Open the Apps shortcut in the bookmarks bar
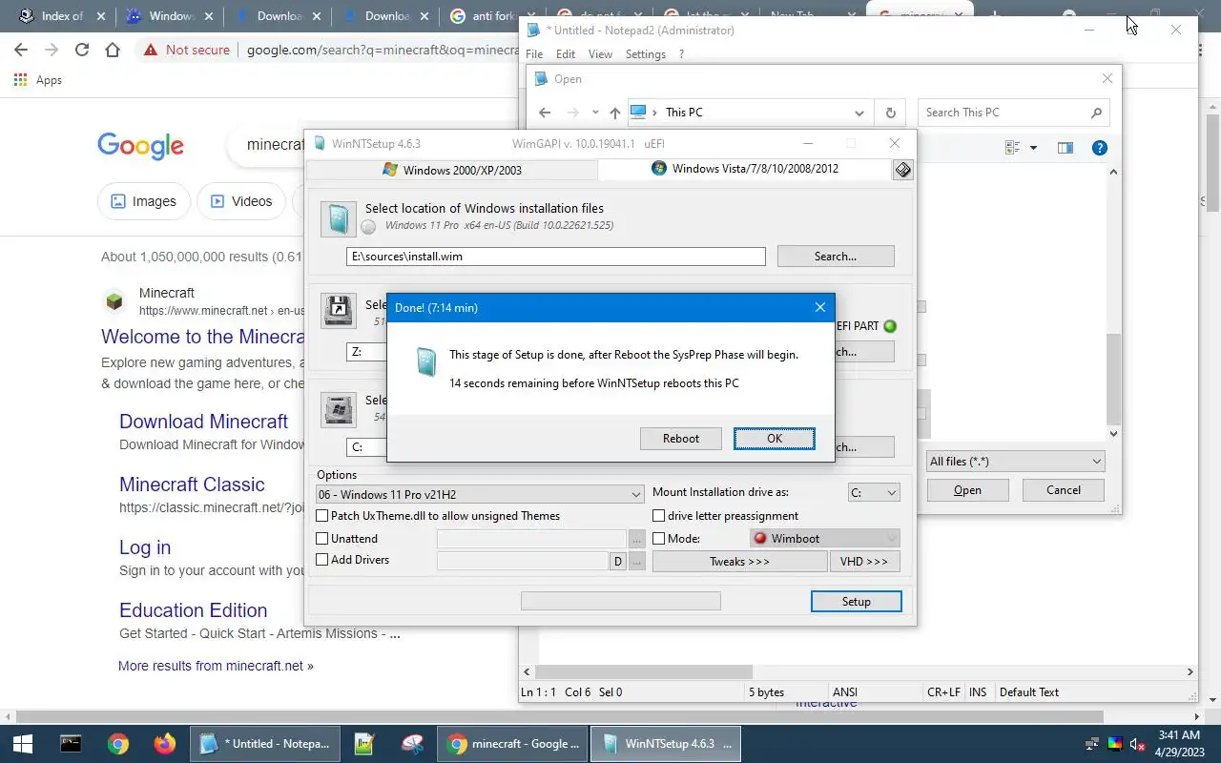This screenshot has width=1221, height=763. pyautogui.click(x=38, y=80)
